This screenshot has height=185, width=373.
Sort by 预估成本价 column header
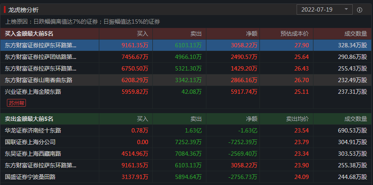click(294, 34)
